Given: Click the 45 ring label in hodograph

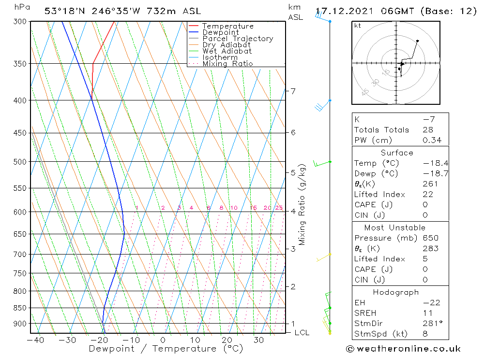Looking at the screenshot, I should point(365,91).
